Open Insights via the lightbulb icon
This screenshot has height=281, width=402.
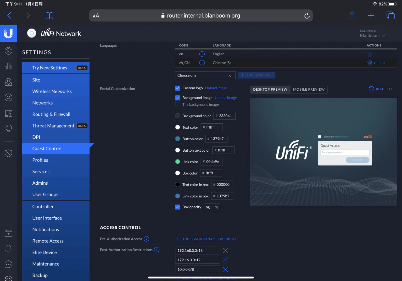[x=8, y=128]
